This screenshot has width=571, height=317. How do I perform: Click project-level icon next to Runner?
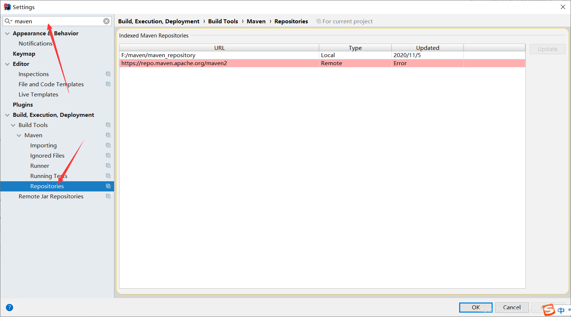(x=108, y=166)
